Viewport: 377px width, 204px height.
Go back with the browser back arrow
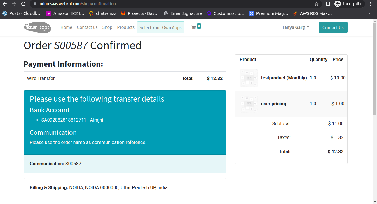(5, 4)
